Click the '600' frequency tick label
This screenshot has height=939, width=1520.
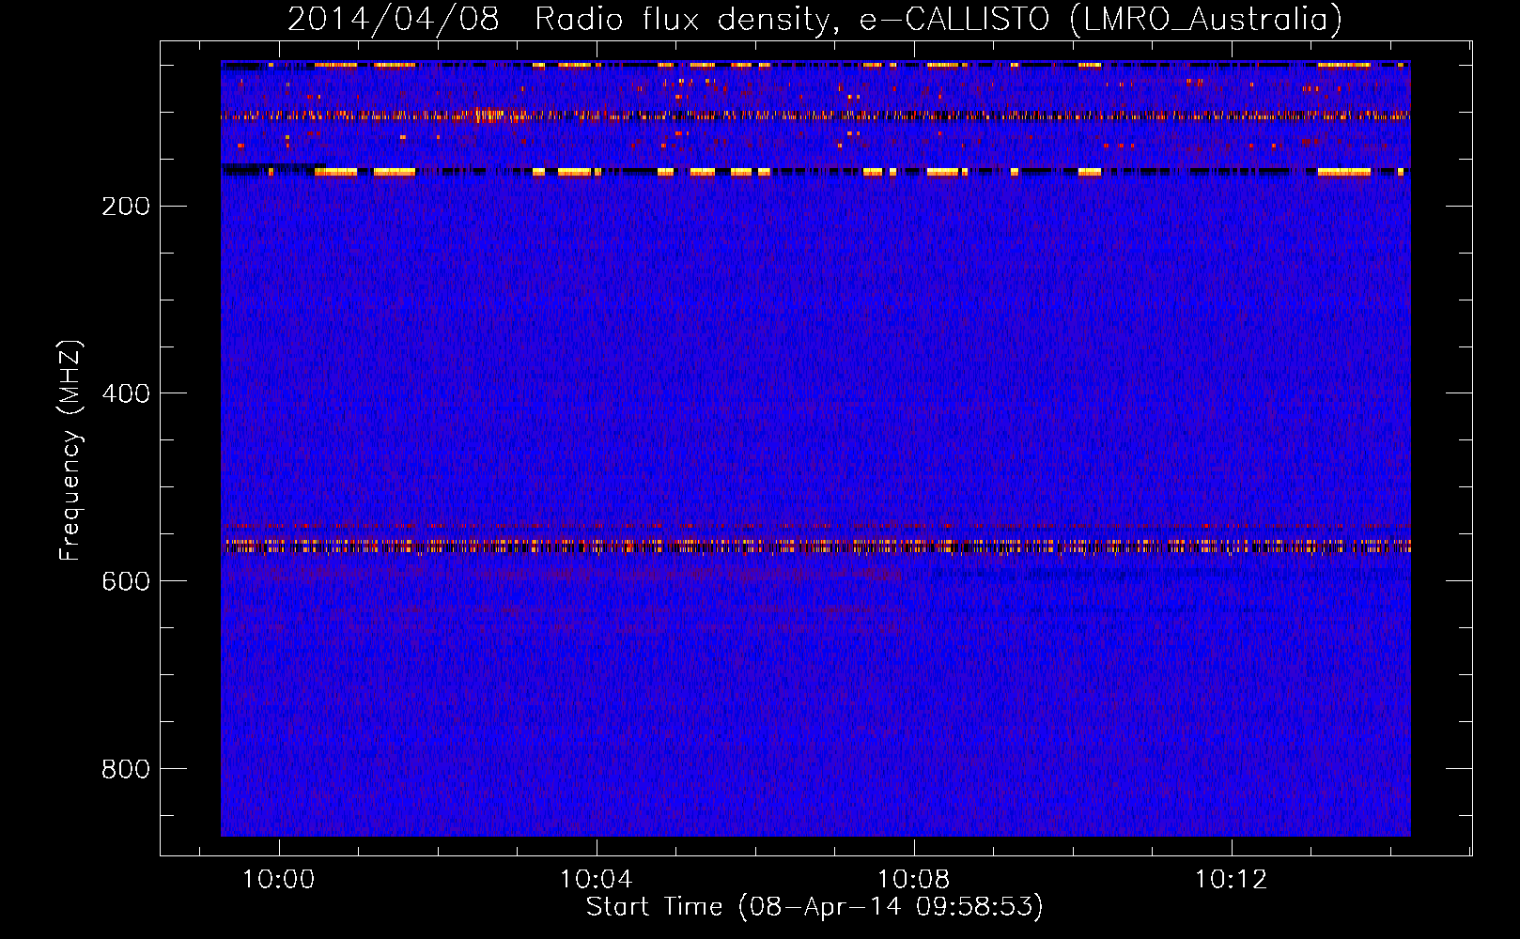126,581
